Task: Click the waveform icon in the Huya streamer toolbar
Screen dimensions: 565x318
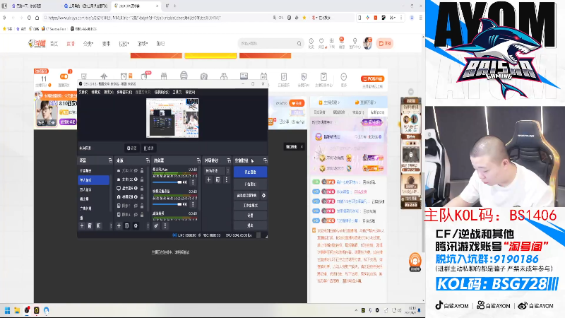Action: (x=104, y=76)
